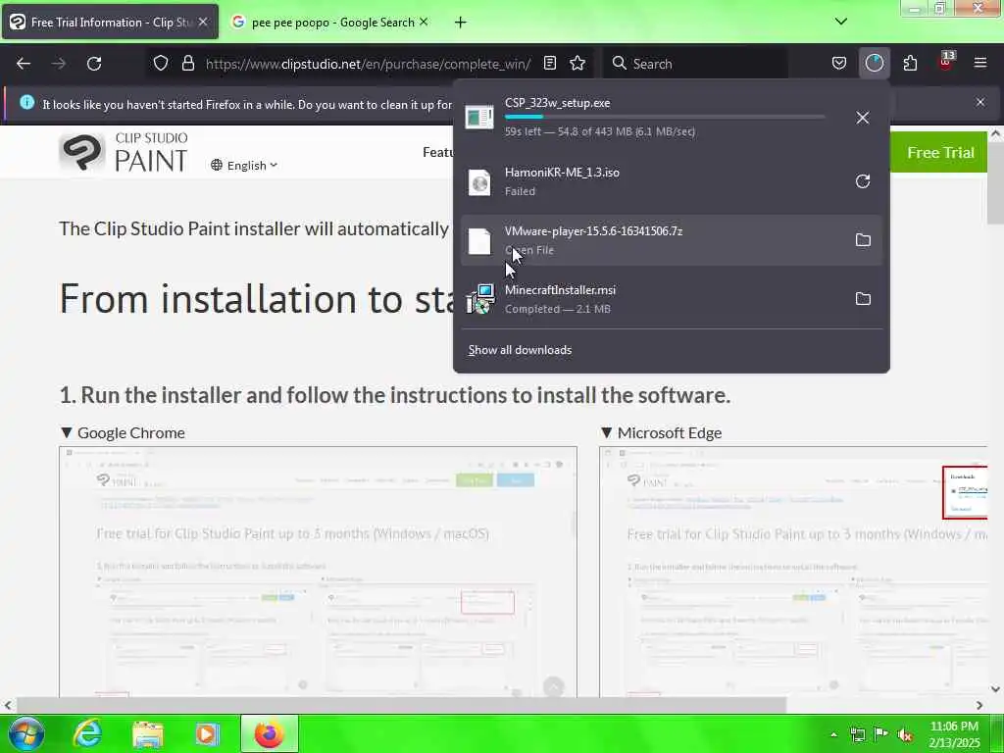Click the downloads progress toolbar icon

[x=874, y=64]
